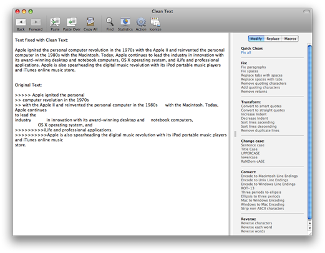Click Reverse words

coord(253,231)
